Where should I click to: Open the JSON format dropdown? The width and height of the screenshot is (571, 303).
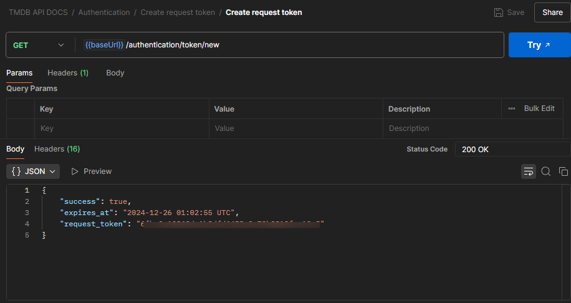(x=33, y=171)
